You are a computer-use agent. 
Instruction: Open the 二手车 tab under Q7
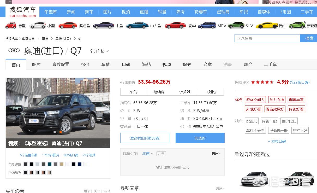click(270, 64)
